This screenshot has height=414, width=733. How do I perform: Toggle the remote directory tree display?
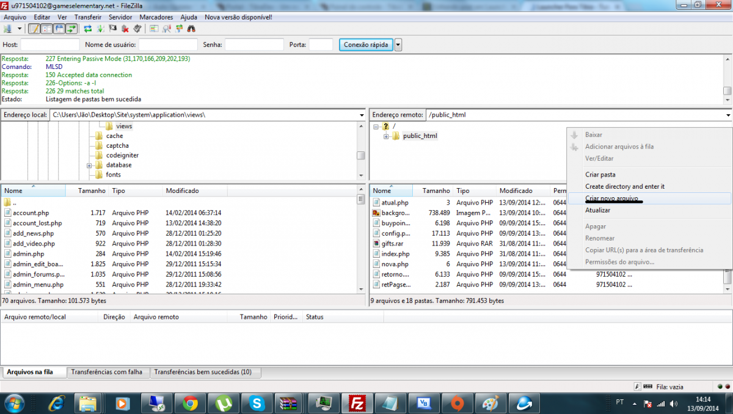click(59, 28)
